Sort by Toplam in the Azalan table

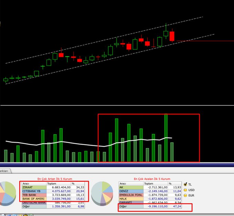click(x=156, y=184)
